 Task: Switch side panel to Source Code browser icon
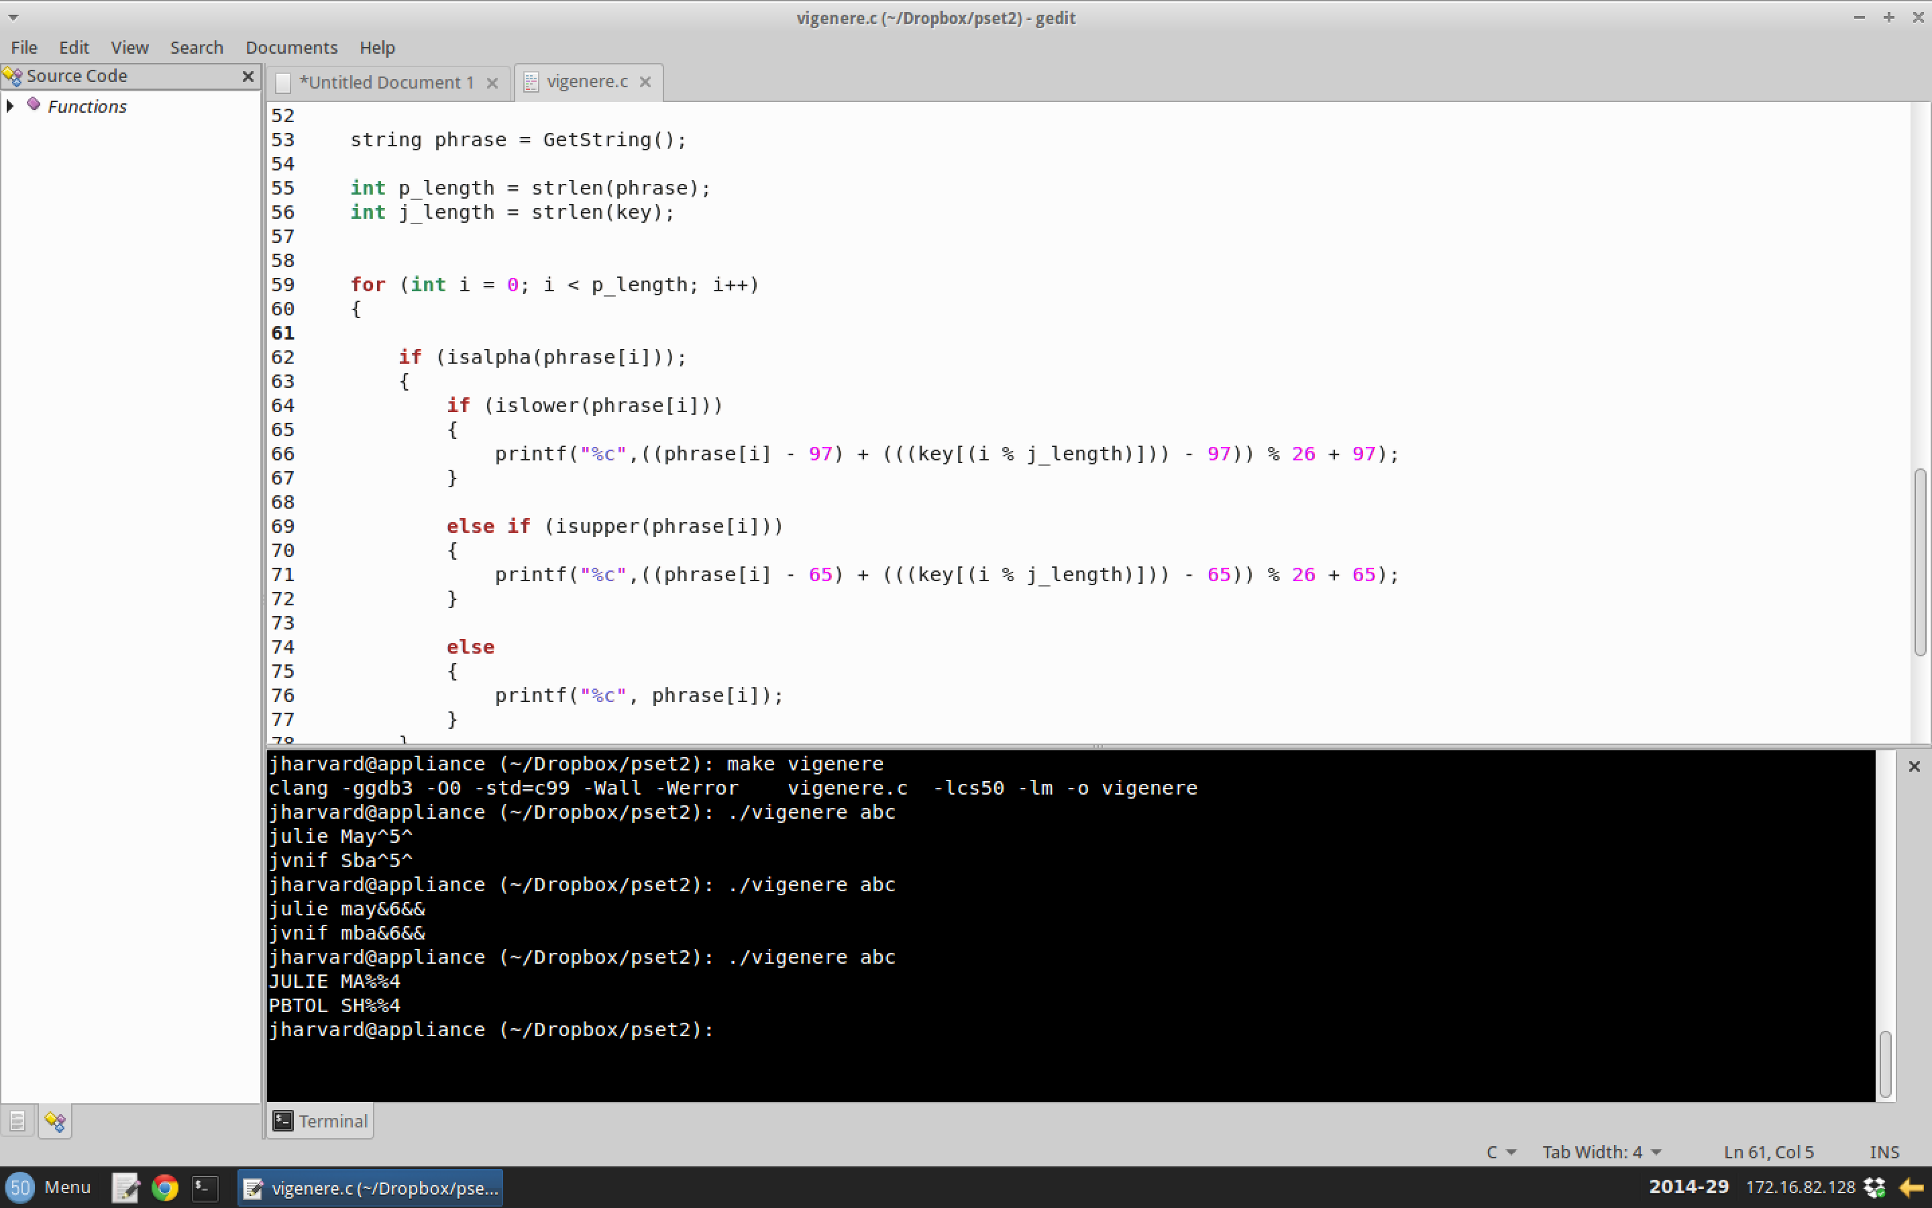tap(55, 1121)
